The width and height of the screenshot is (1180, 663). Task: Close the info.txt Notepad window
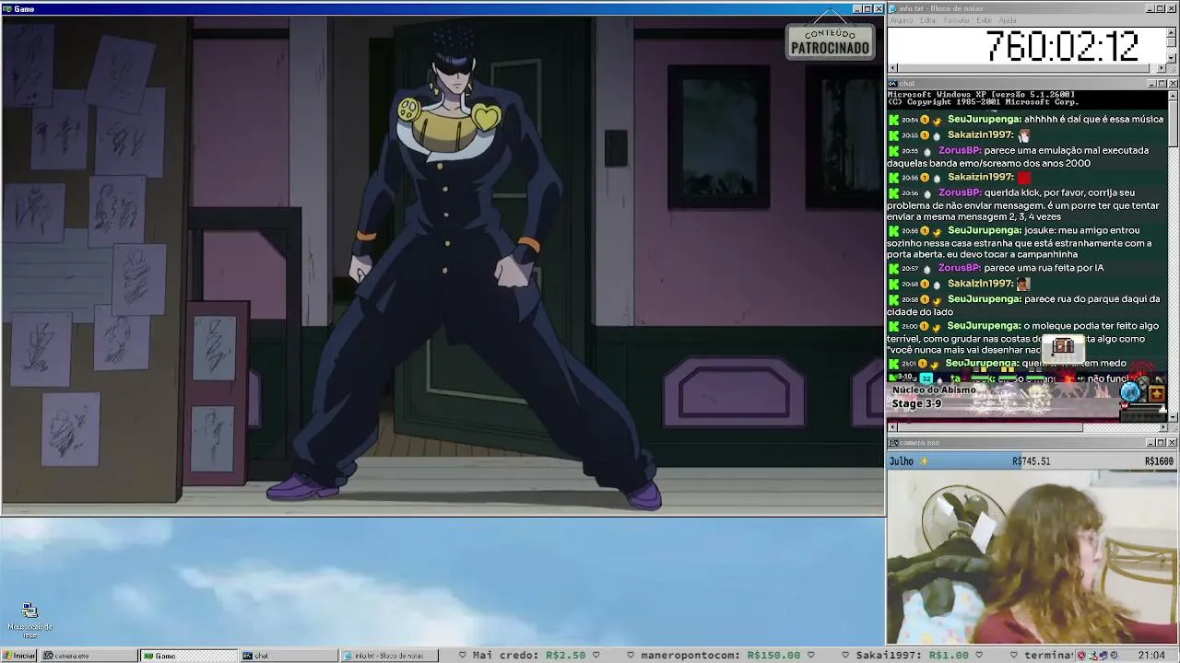click(1173, 8)
